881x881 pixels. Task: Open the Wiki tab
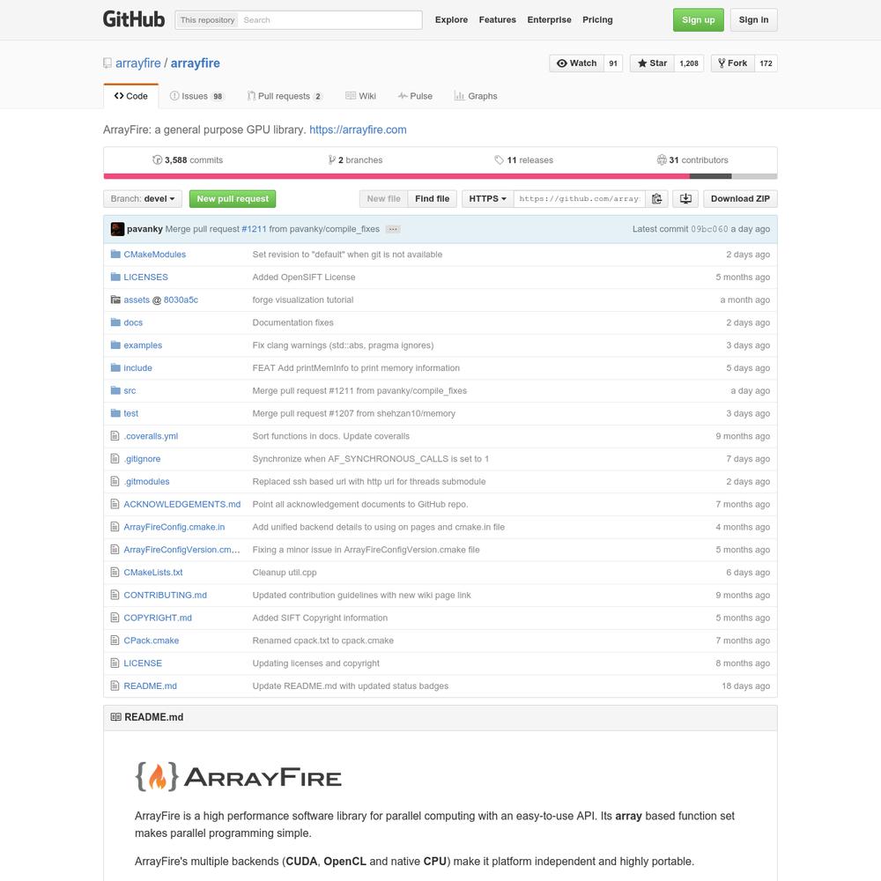tap(360, 96)
